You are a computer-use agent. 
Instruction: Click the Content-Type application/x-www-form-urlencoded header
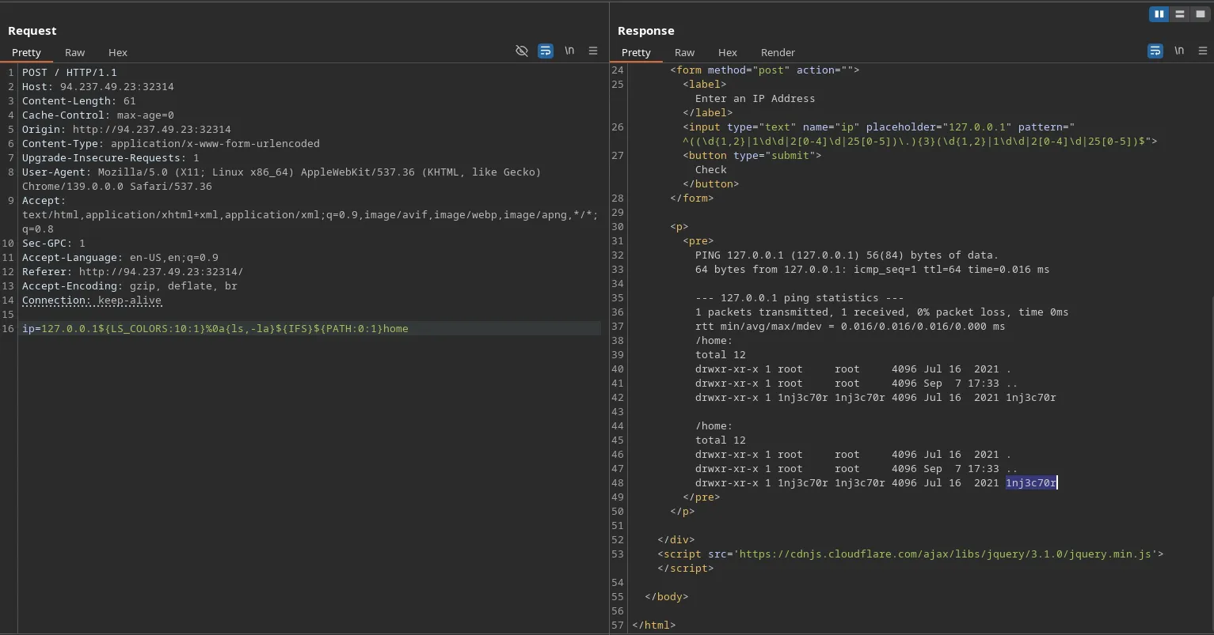(171, 143)
